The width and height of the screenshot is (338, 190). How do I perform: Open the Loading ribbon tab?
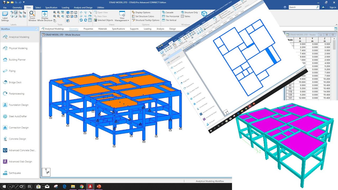point(65,7)
